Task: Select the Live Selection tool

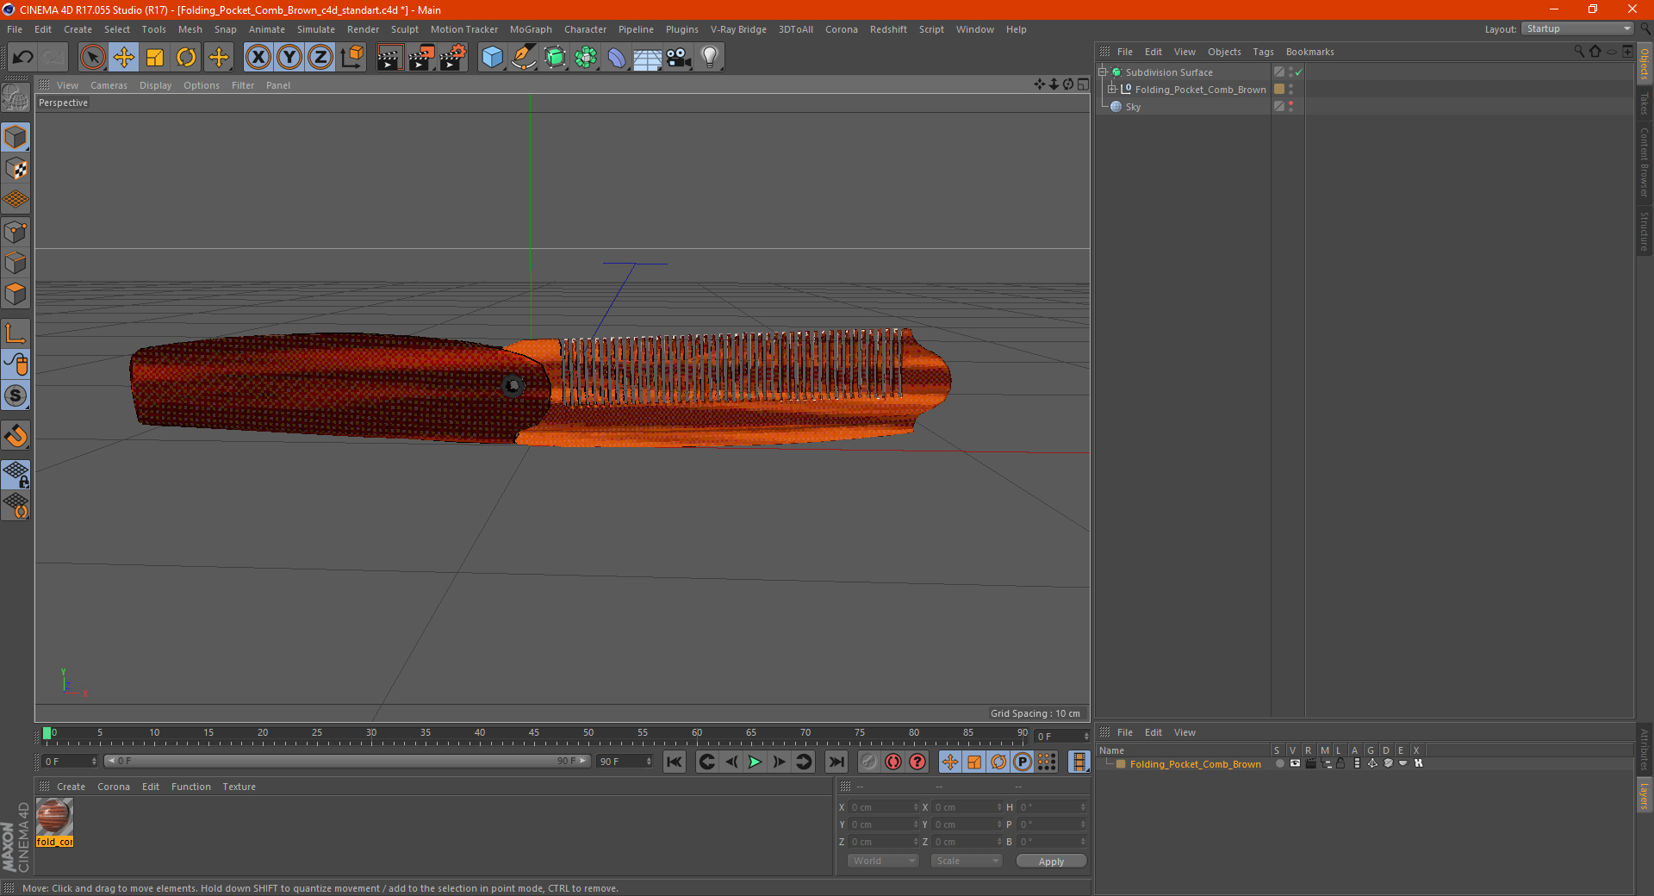Action: point(92,58)
